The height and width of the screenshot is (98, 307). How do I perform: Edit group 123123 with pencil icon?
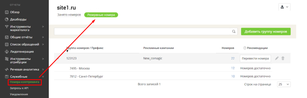coord(277,58)
